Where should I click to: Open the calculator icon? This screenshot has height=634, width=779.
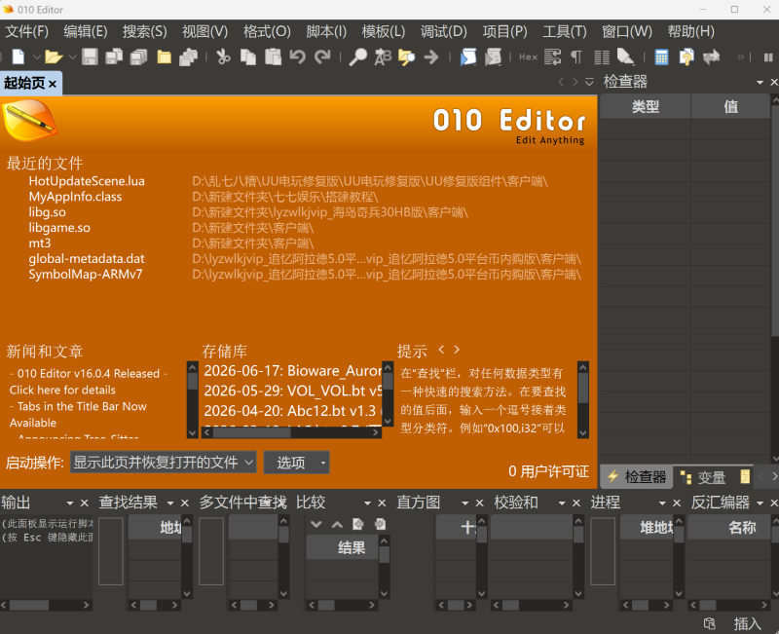click(662, 56)
